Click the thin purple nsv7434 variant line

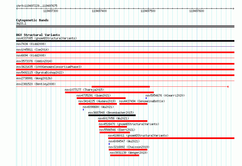[125, 46]
